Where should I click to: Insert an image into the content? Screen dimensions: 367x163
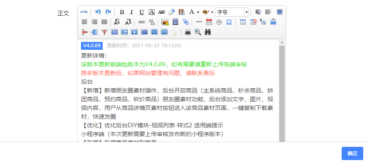(x=165, y=22)
